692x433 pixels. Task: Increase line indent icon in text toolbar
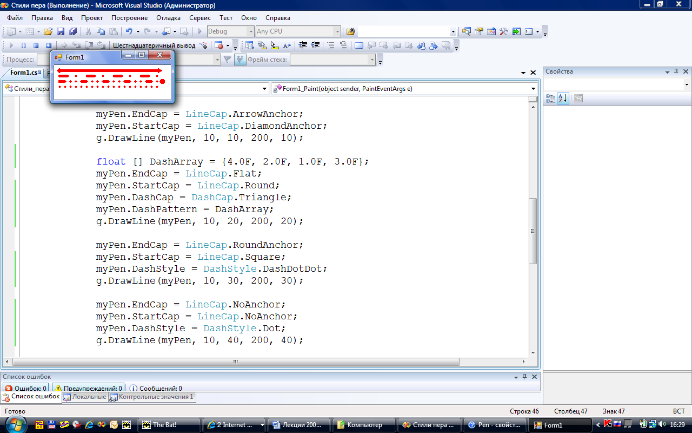pos(315,45)
